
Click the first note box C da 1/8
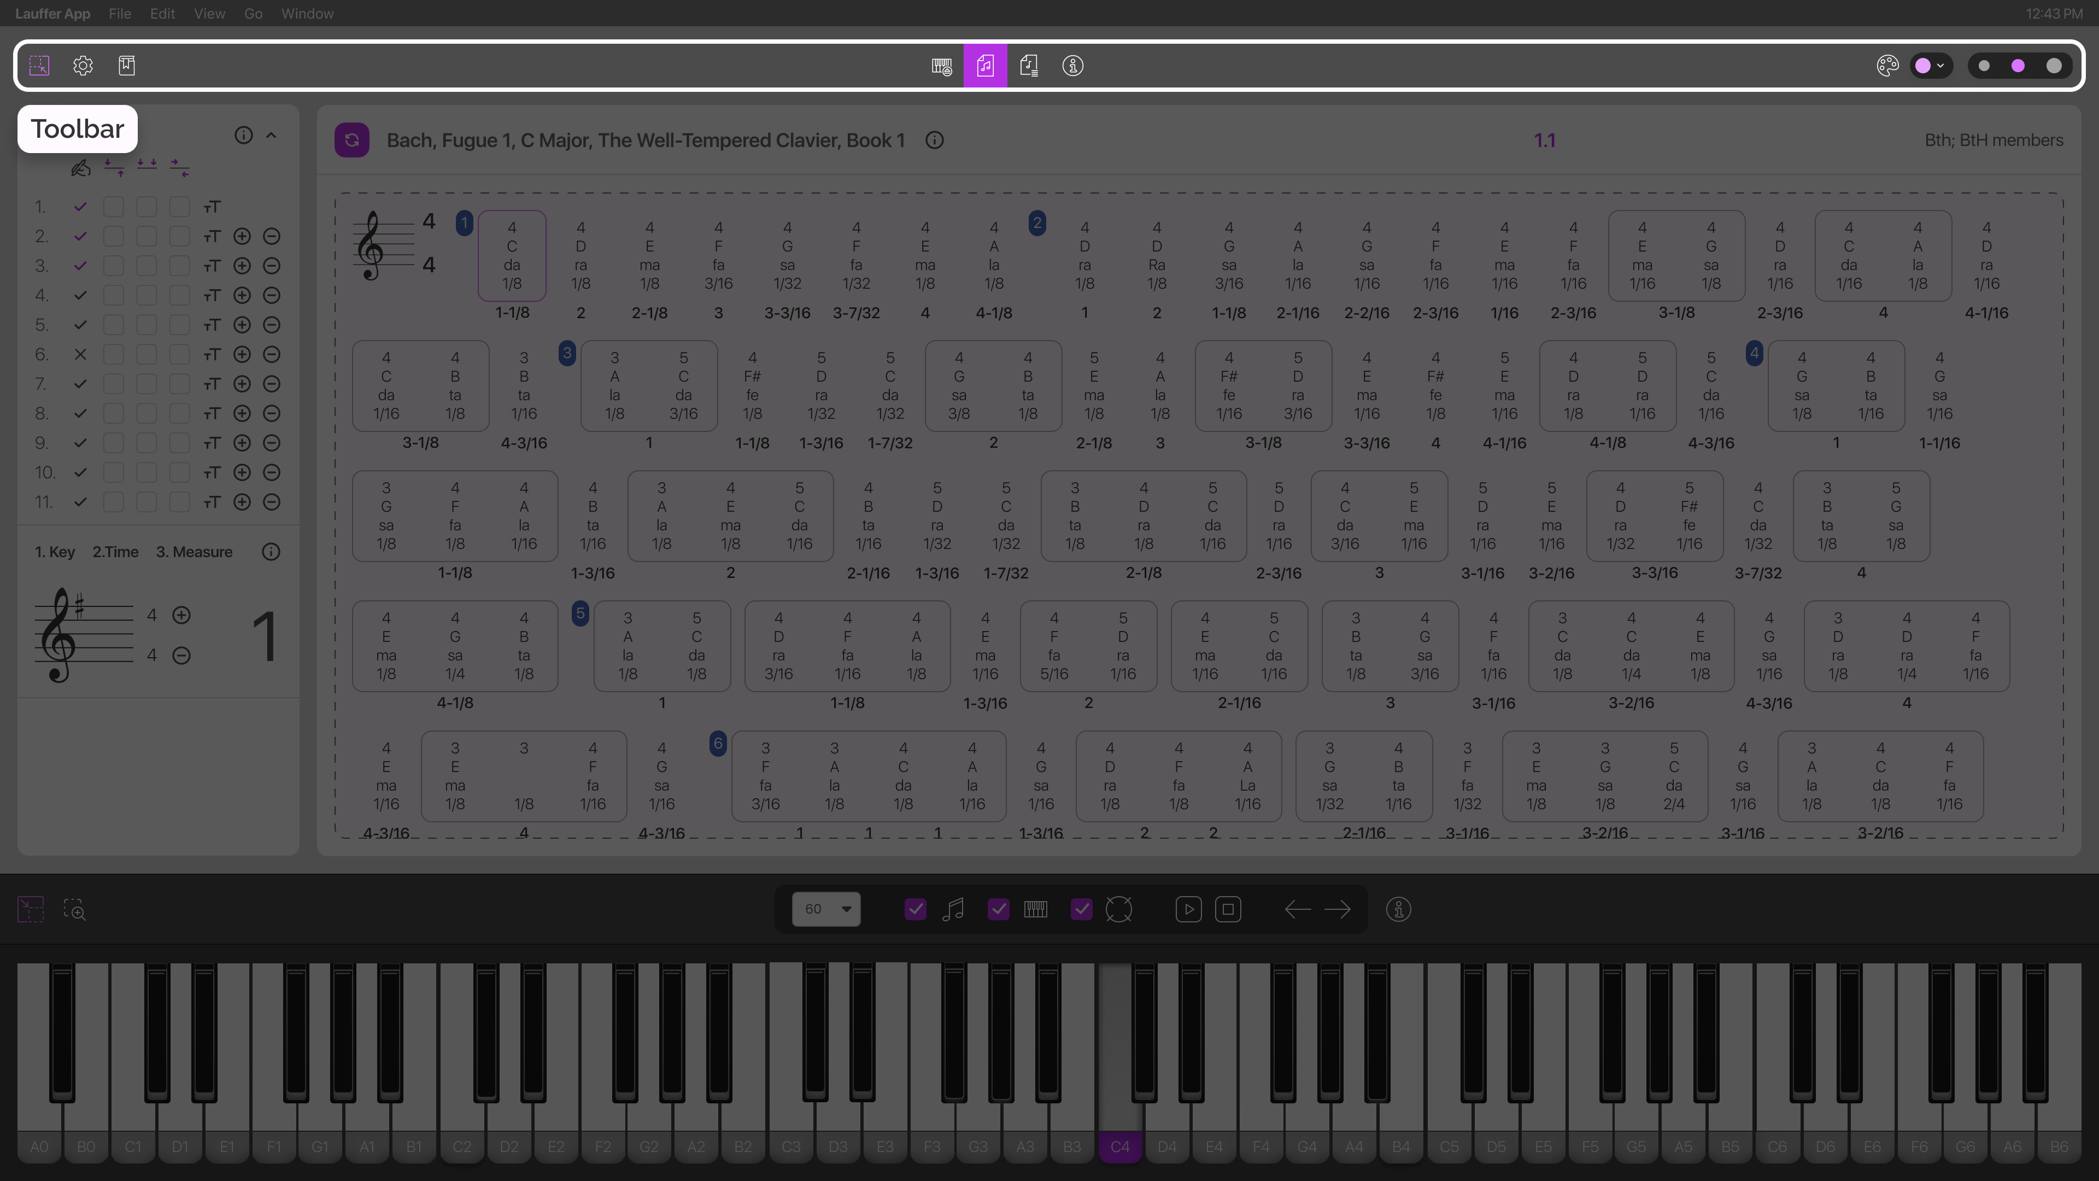(512, 255)
